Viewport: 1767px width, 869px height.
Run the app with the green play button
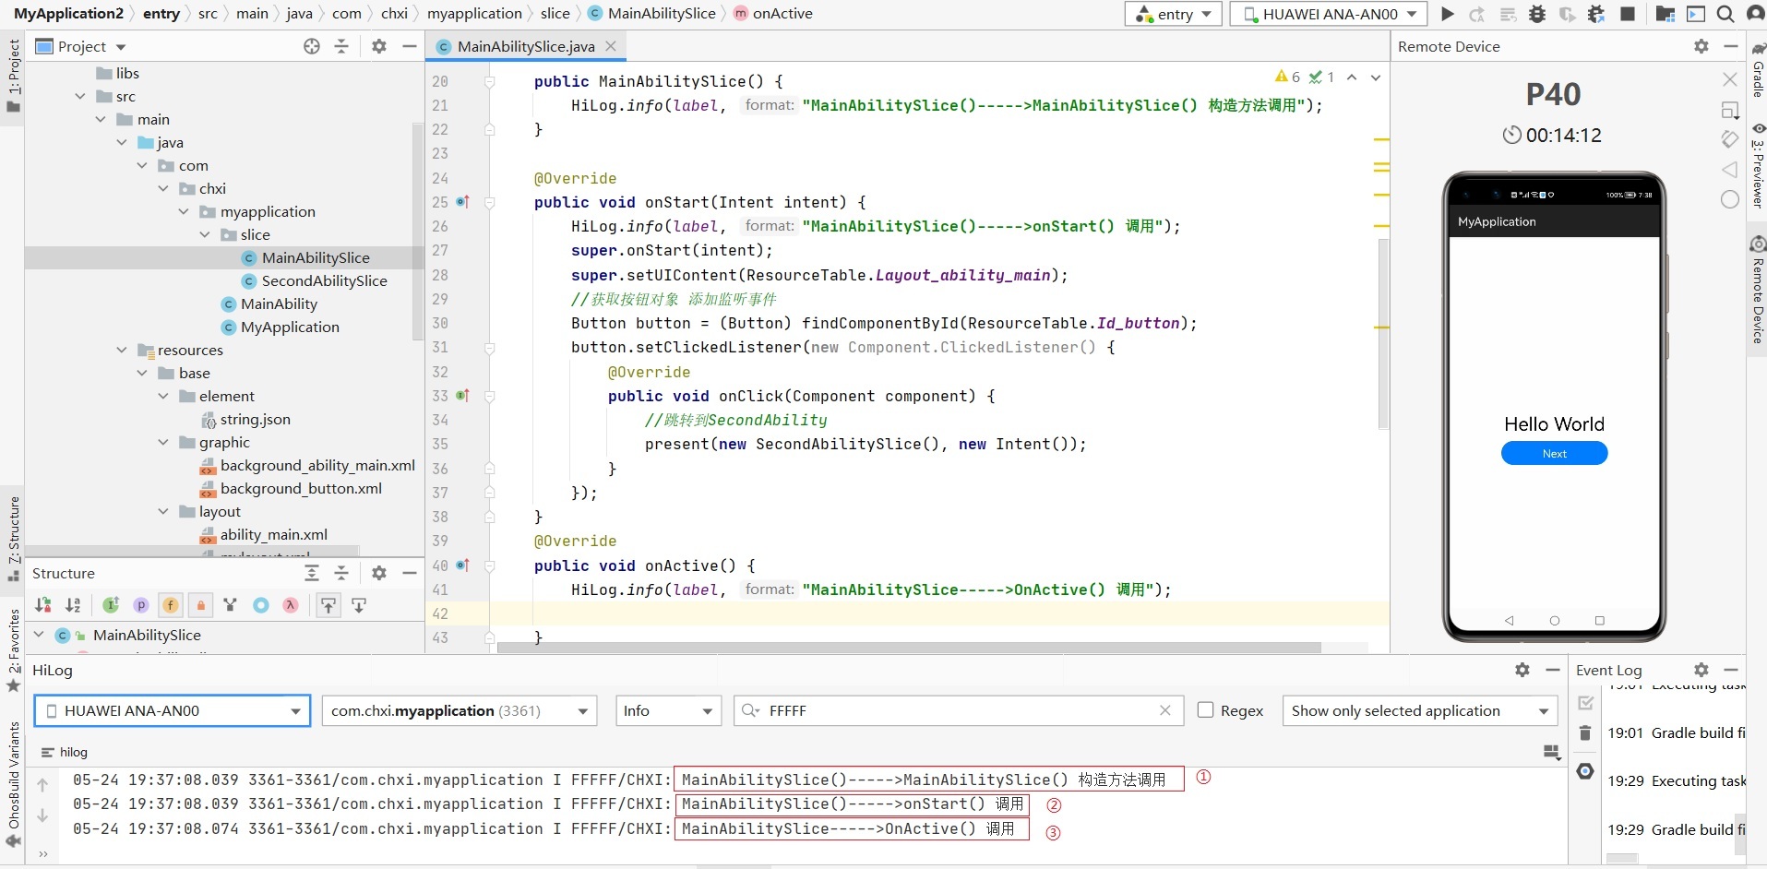pos(1448,14)
